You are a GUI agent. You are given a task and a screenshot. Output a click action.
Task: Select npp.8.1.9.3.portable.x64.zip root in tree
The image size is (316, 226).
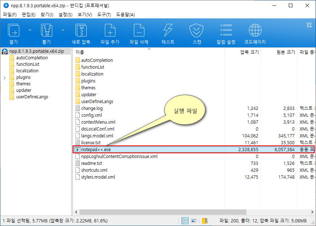pos(36,51)
